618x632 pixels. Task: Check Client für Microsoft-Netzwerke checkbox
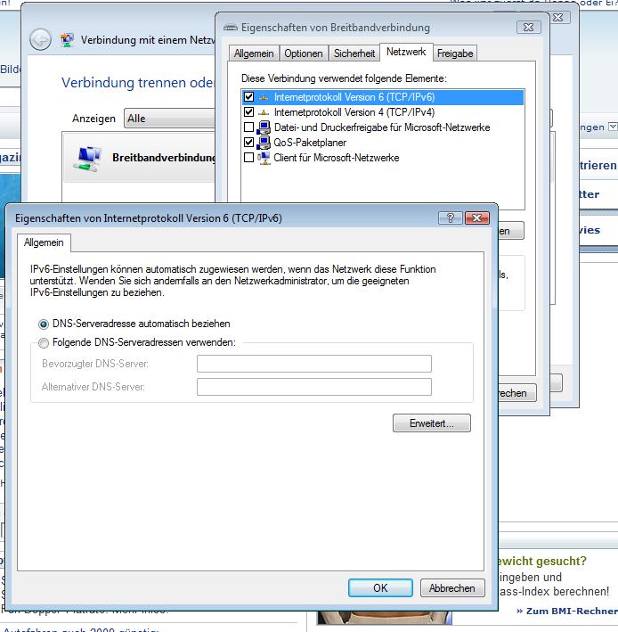(x=248, y=158)
